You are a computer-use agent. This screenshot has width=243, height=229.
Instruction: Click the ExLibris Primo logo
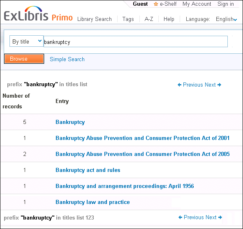coord(38,14)
